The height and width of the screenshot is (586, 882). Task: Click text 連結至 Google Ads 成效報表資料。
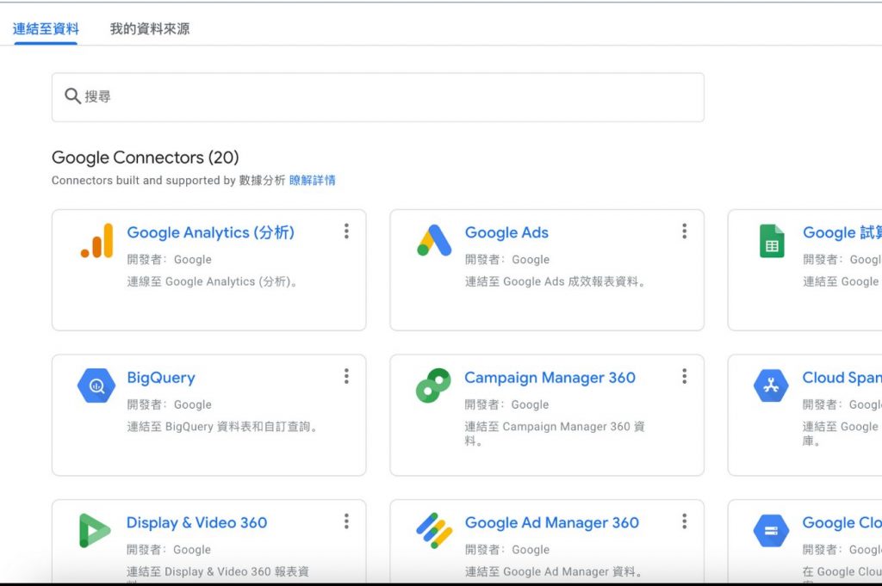tap(556, 281)
